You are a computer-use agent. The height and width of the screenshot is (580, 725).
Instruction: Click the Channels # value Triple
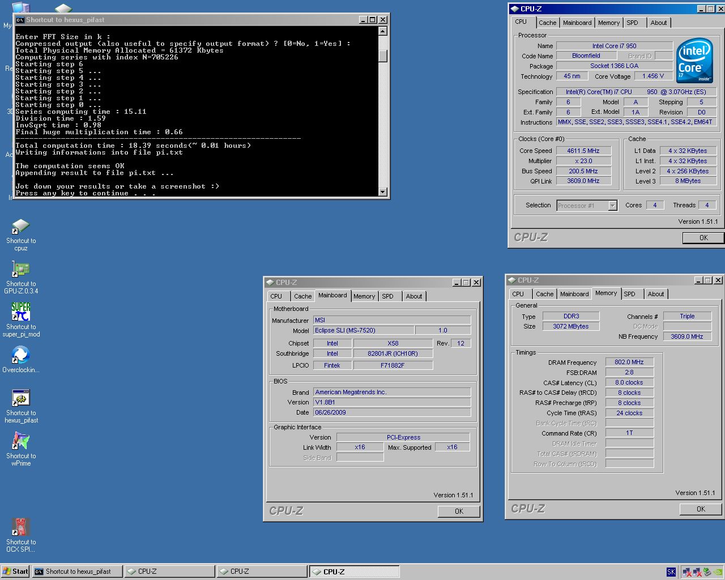pyautogui.click(x=687, y=316)
